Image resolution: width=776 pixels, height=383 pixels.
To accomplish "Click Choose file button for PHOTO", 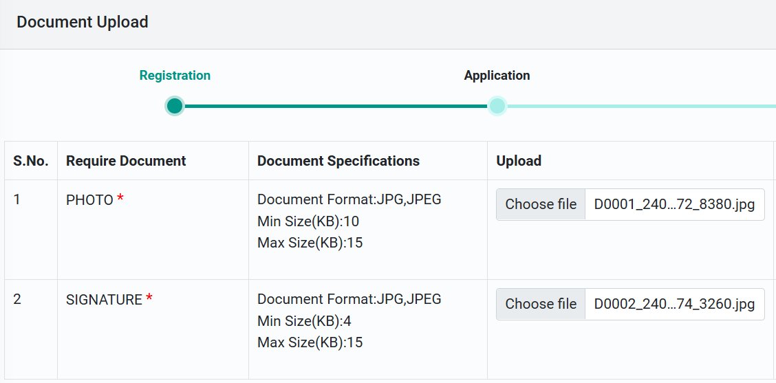I will pos(541,204).
